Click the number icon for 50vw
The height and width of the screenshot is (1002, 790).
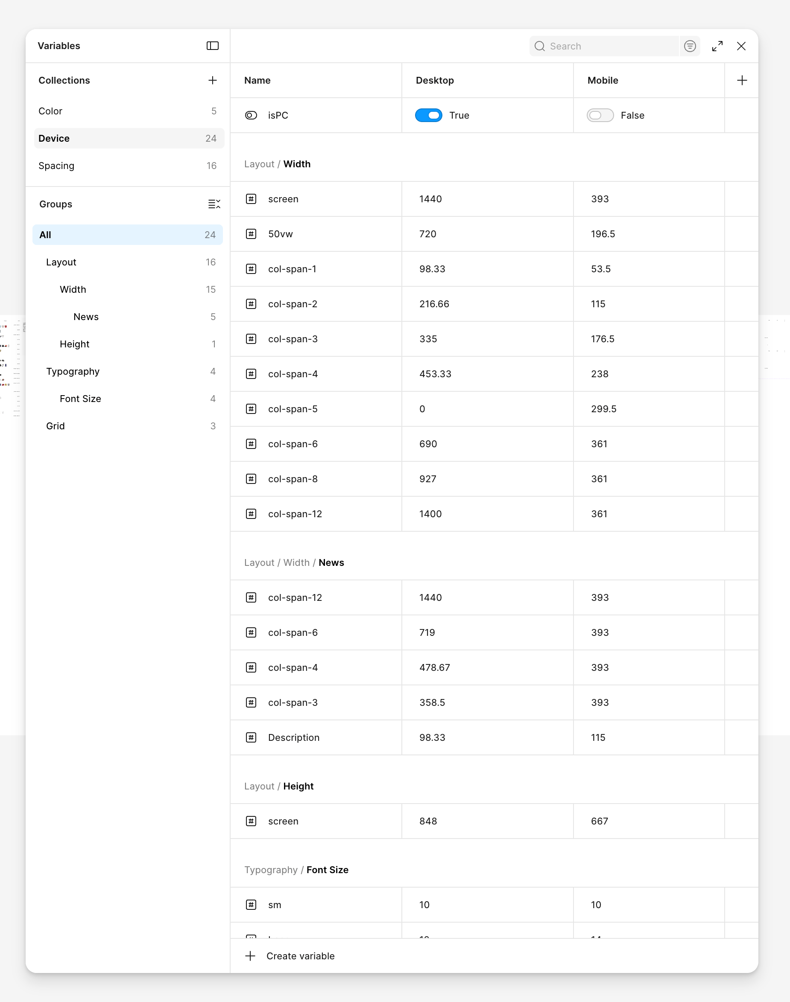(251, 234)
